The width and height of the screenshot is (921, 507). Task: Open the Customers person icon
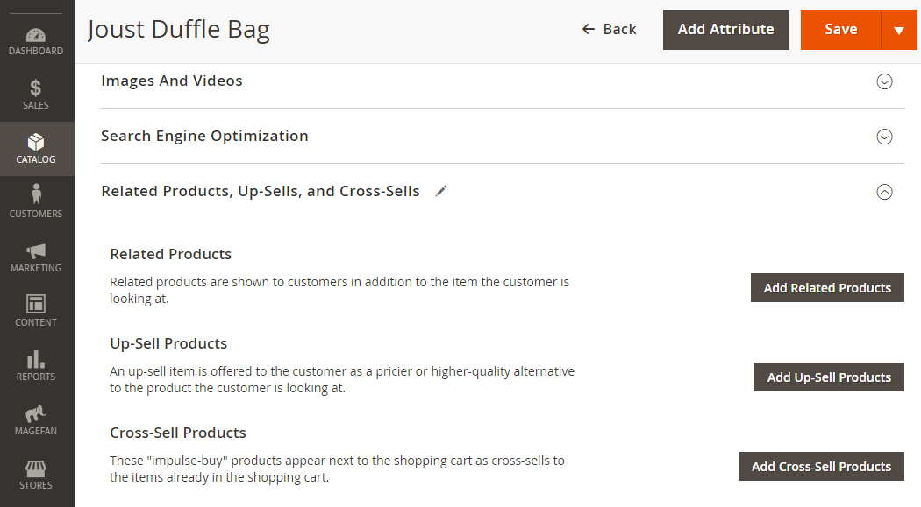click(36, 194)
